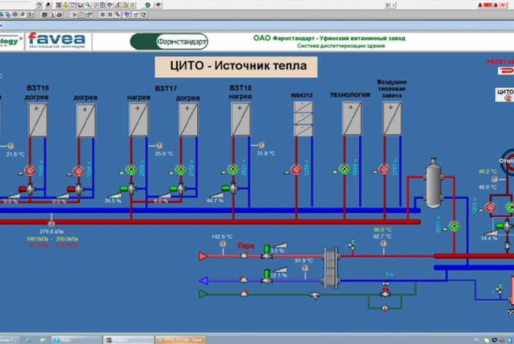Click the red Пара label

tap(246, 246)
